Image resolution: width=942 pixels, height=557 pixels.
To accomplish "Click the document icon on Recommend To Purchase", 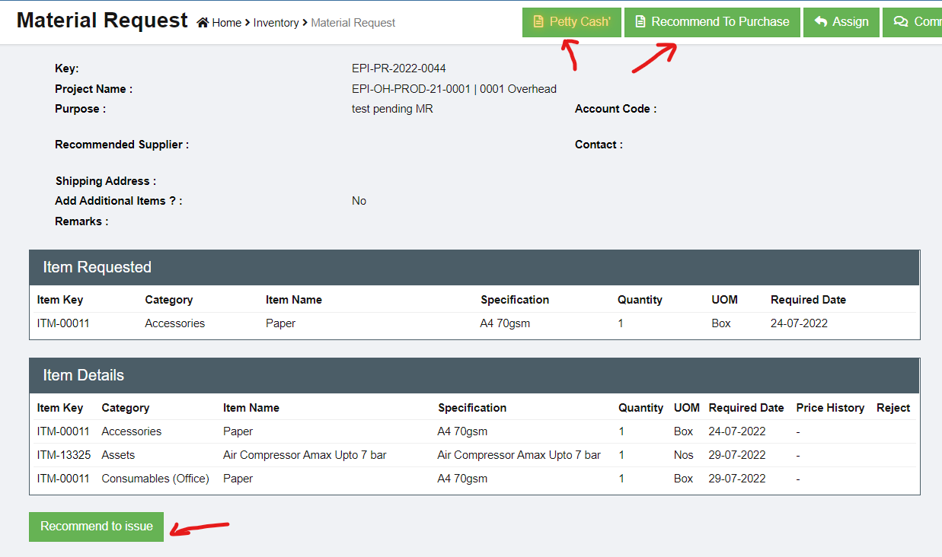I will pos(640,21).
